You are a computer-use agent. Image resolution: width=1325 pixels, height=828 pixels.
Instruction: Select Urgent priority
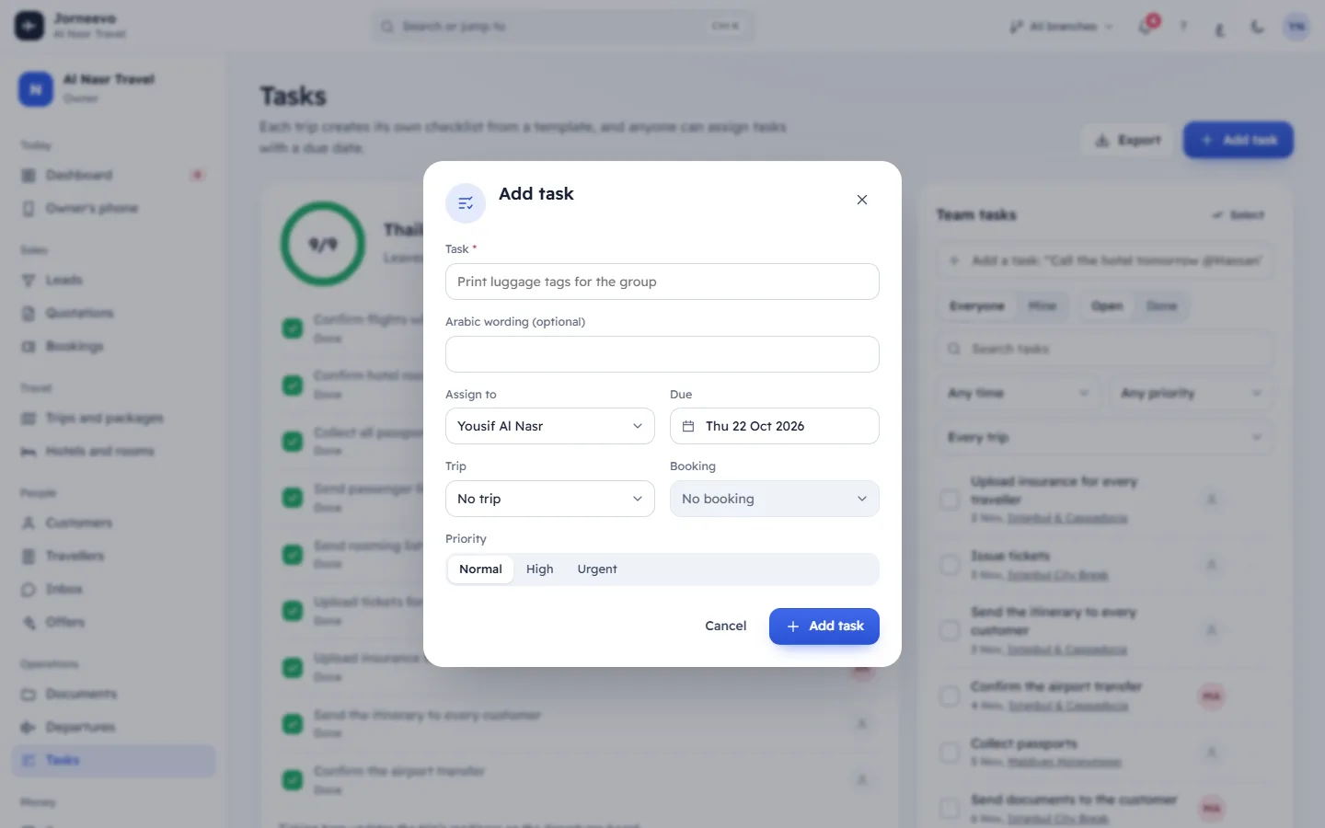pos(597,569)
